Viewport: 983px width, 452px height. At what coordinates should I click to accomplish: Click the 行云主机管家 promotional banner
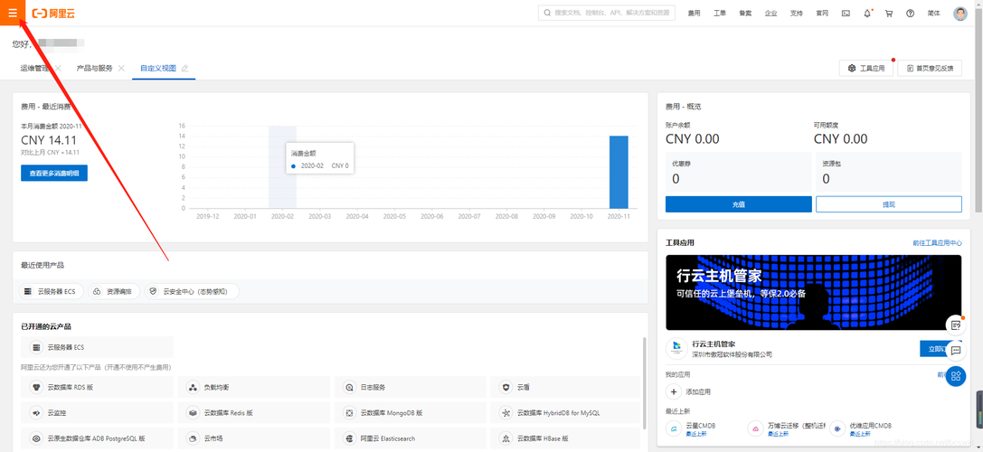(814, 292)
